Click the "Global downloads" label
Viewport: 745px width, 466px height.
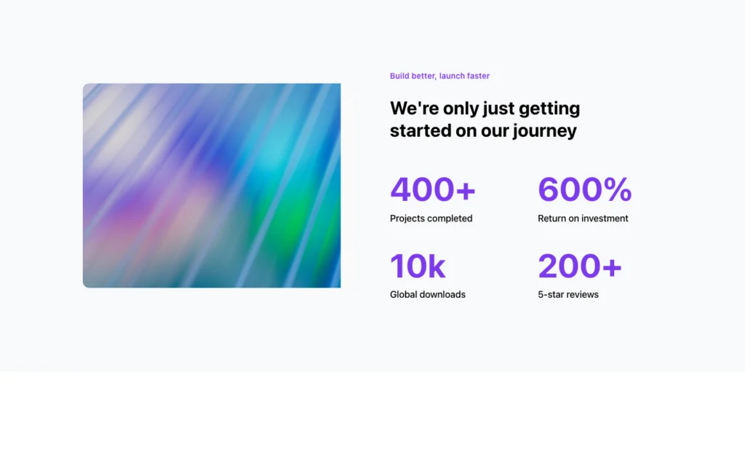pyautogui.click(x=428, y=295)
